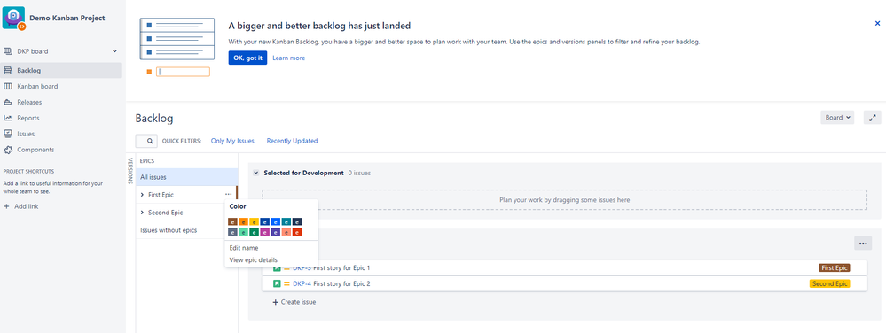Open the Board dropdown button
The image size is (886, 333).
837,118
